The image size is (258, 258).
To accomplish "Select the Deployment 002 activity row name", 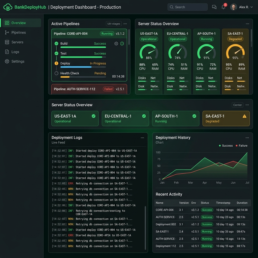I will [x=166, y=224].
